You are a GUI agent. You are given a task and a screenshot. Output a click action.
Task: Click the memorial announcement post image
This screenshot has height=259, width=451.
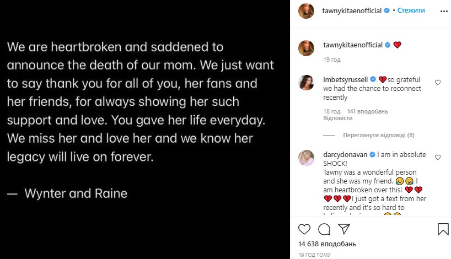[x=145, y=129]
